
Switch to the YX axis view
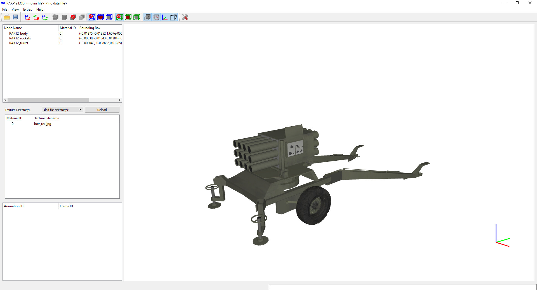[36, 17]
